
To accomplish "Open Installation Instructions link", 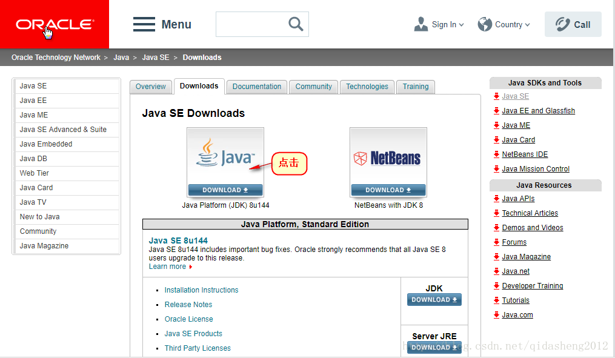I will tap(201, 290).
